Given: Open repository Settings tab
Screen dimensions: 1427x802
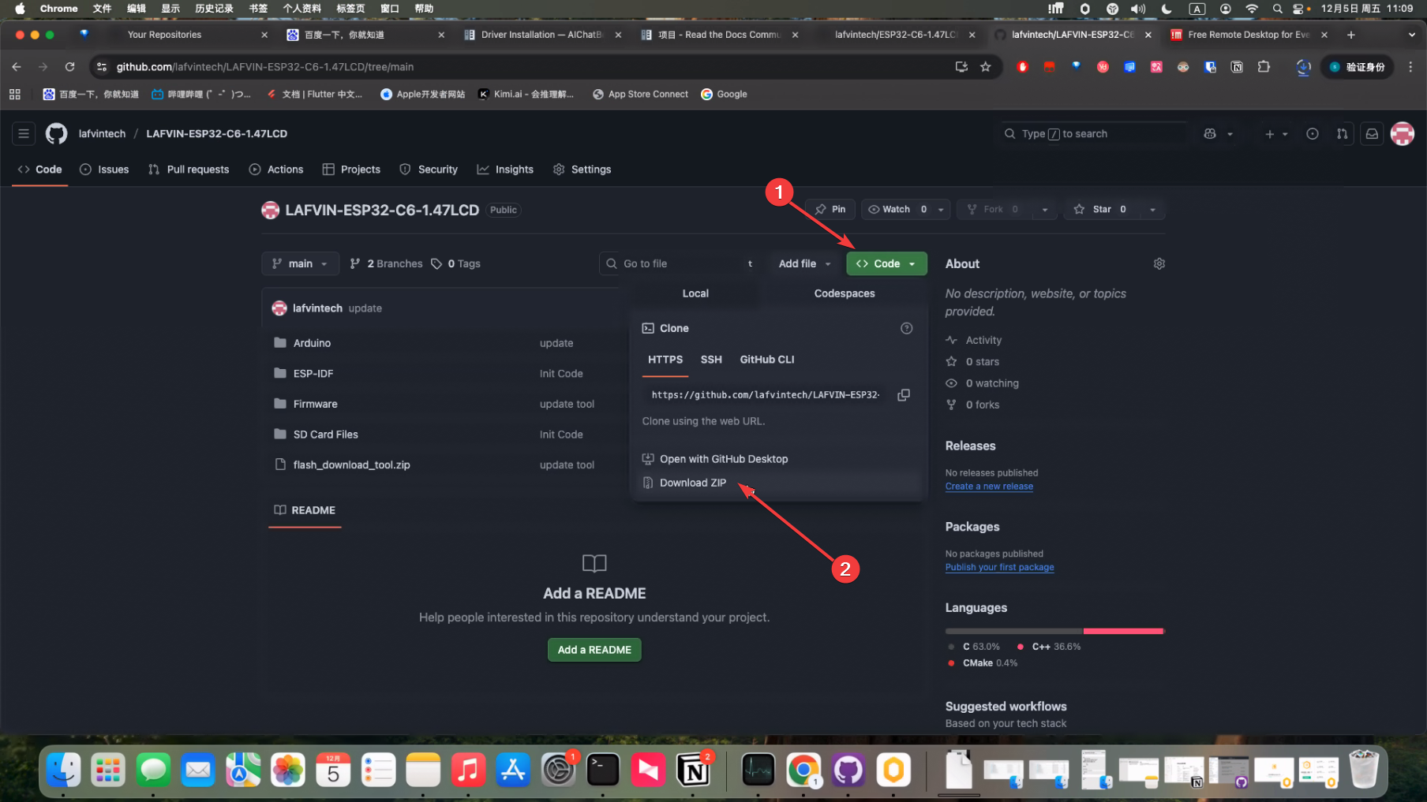Looking at the screenshot, I should coord(582,170).
